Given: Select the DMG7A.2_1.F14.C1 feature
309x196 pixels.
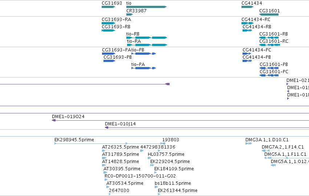Looking at the screenshot, I should (265, 151).
